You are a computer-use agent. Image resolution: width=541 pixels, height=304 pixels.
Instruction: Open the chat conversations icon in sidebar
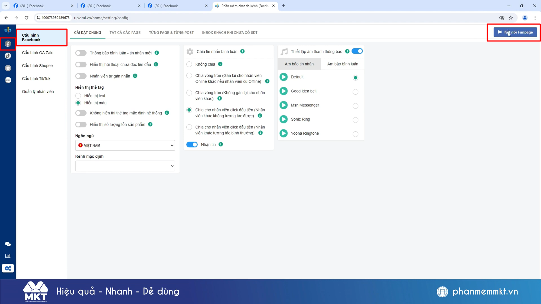tap(8, 244)
